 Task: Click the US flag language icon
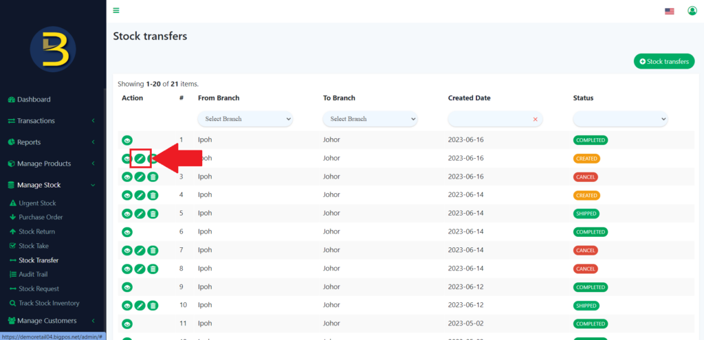point(669,11)
